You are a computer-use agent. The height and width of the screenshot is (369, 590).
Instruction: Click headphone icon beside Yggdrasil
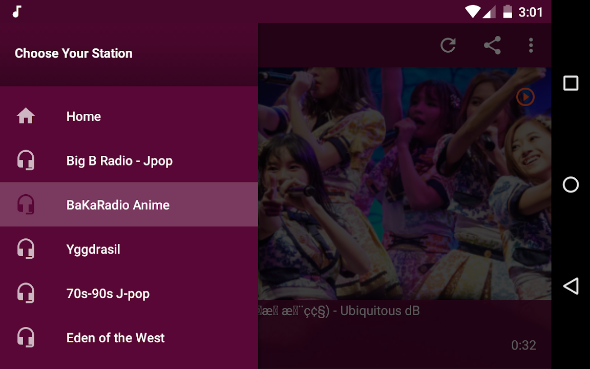(x=26, y=249)
